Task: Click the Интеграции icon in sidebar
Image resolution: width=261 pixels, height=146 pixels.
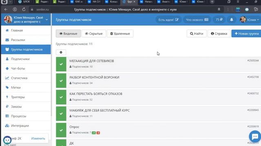Action: pos(7,126)
